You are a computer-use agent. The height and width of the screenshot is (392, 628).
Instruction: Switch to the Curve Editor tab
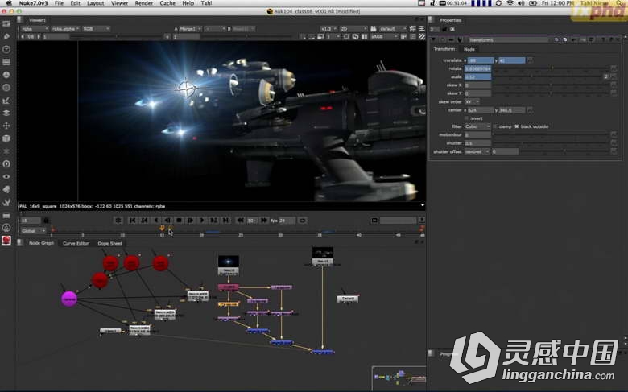[76, 243]
